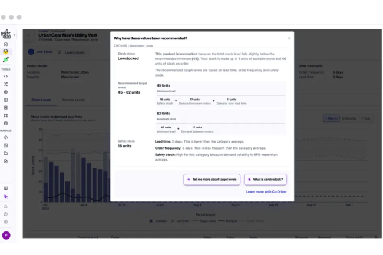
Task: Open the cloud upload icon under MANAGE
Action: click(6, 138)
